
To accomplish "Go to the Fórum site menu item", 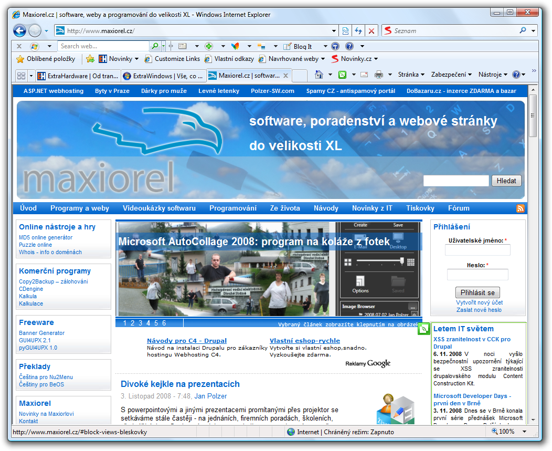I will click(x=459, y=208).
